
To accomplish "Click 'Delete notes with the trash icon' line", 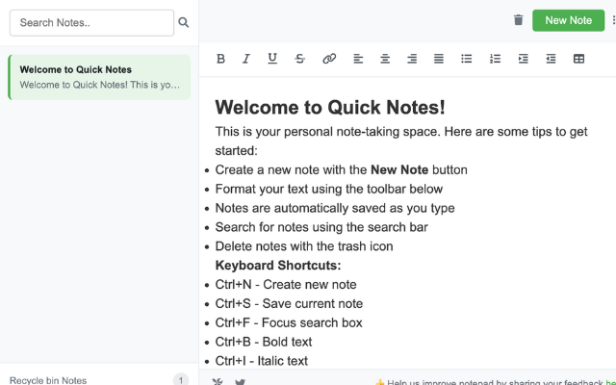I will (x=304, y=246).
